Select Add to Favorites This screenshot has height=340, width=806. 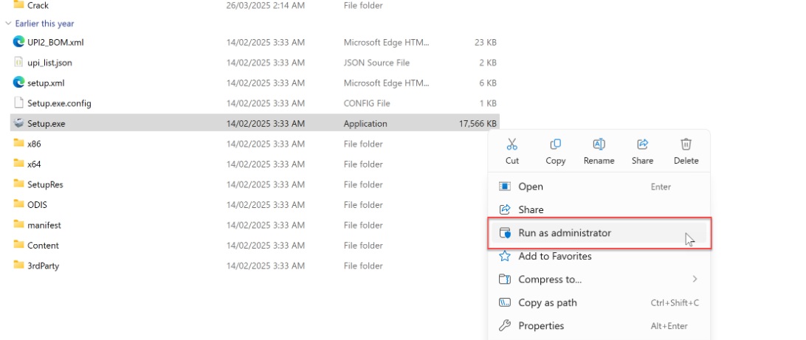(x=554, y=257)
